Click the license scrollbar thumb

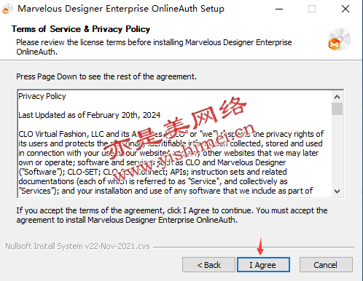tap(337, 108)
